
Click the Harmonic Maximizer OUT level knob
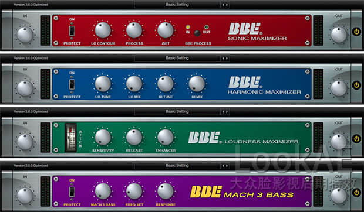339,88
